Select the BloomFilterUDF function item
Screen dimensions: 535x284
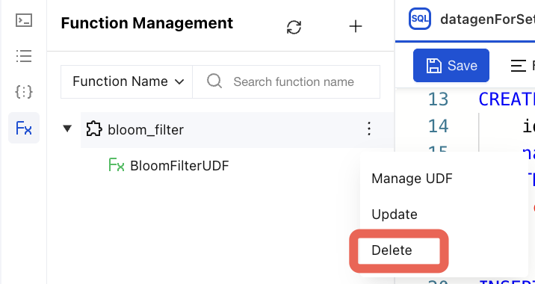point(179,166)
